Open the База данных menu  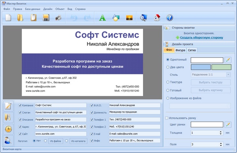33,9
